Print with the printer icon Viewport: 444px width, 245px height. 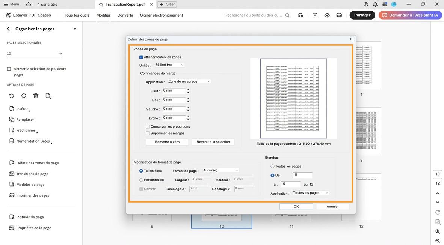pos(339,15)
